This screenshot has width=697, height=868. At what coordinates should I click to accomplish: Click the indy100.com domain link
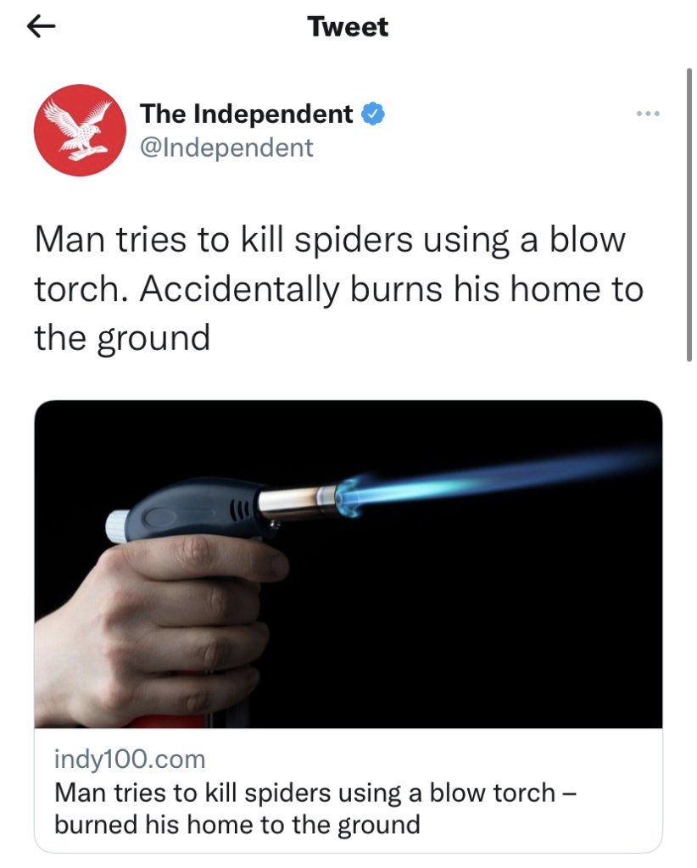(130, 759)
